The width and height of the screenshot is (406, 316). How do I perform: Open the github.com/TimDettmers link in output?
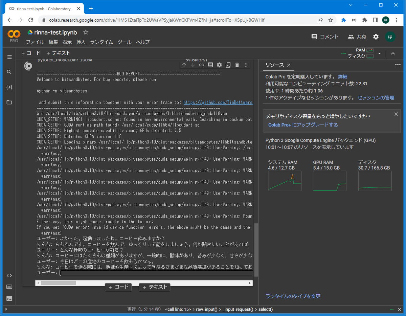218,102
